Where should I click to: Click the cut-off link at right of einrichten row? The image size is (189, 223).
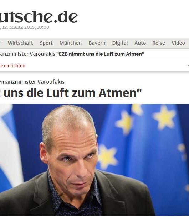point(188,65)
